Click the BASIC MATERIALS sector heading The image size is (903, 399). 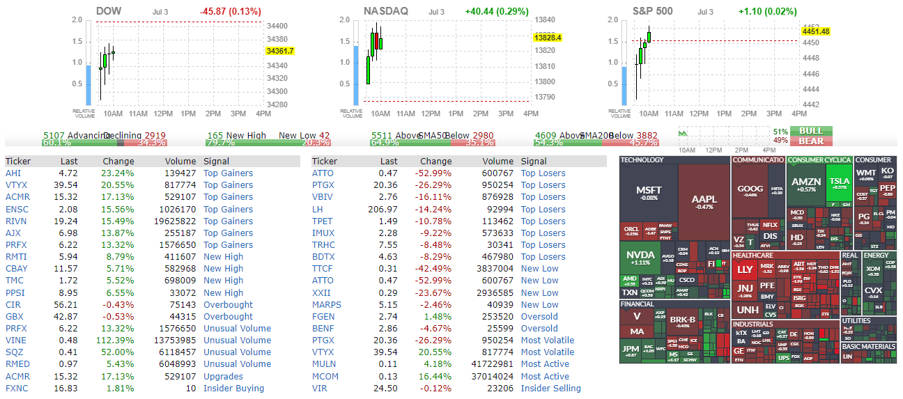click(868, 347)
